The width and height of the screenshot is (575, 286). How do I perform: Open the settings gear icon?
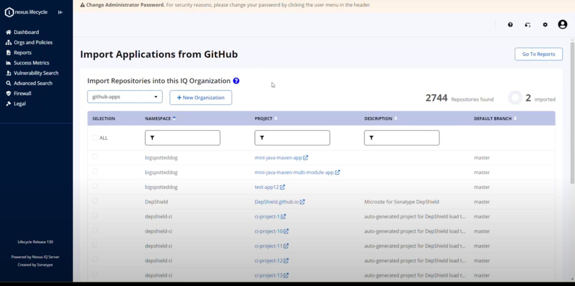(545, 25)
